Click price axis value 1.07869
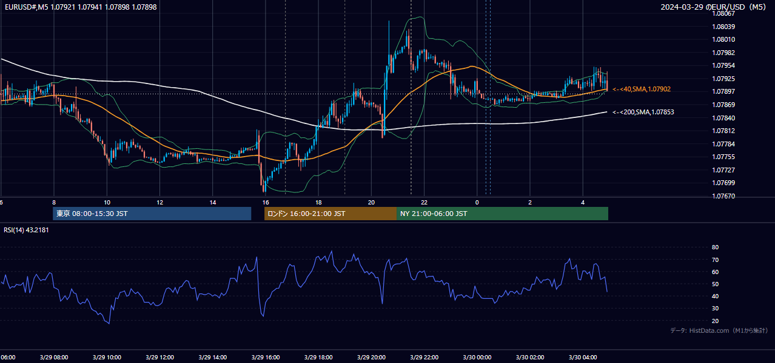The image size is (775, 363). [x=724, y=105]
